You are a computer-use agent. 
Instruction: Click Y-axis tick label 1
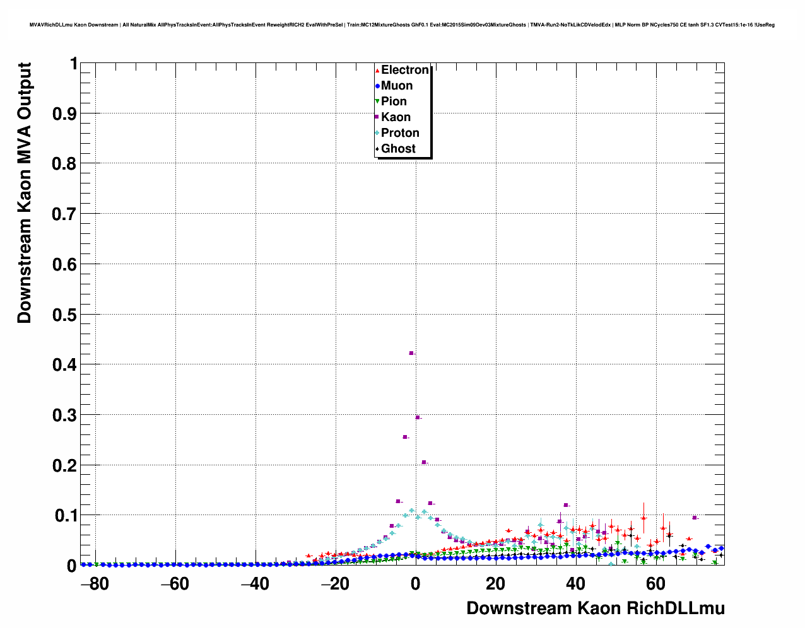pos(74,64)
